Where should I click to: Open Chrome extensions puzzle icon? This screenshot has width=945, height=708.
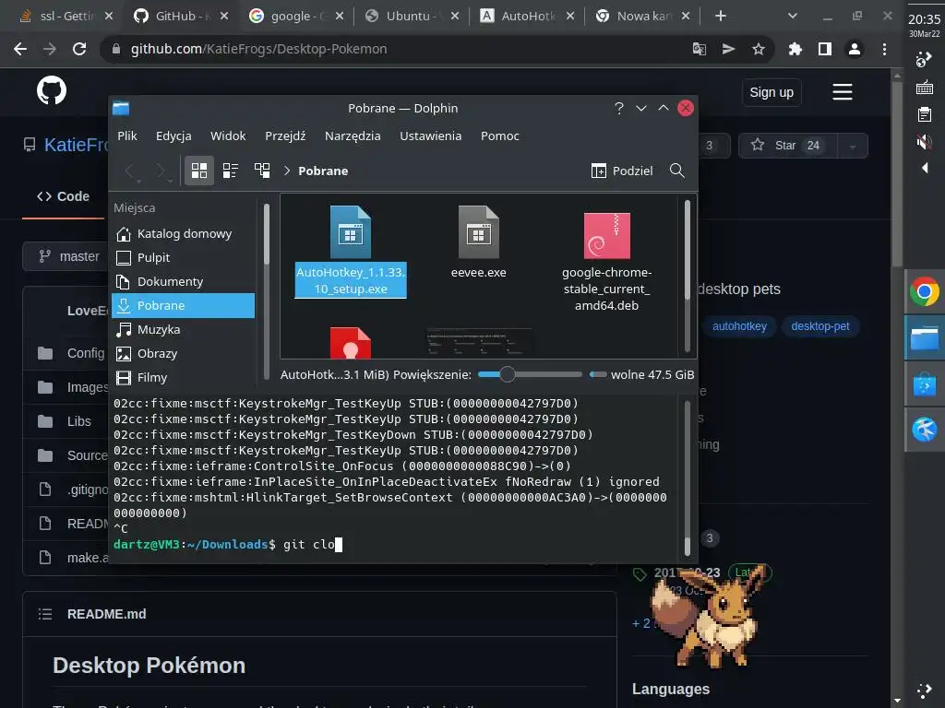(x=795, y=49)
